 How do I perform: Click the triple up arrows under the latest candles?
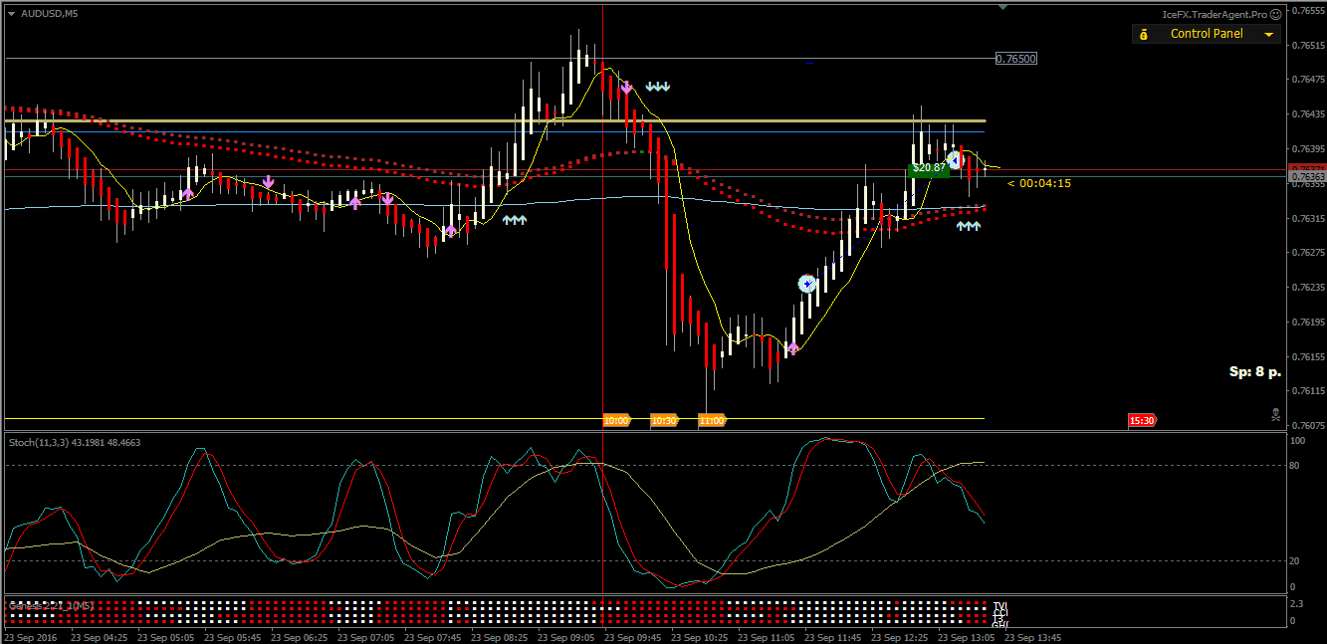tap(969, 226)
